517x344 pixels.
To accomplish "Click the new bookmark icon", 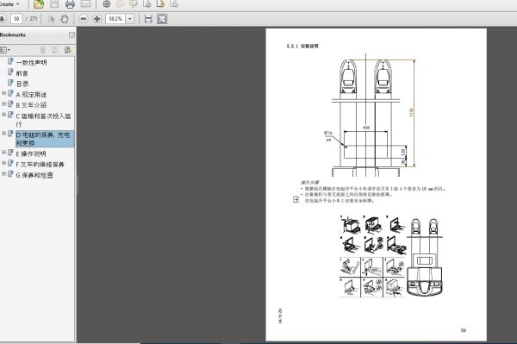I will coord(55,50).
